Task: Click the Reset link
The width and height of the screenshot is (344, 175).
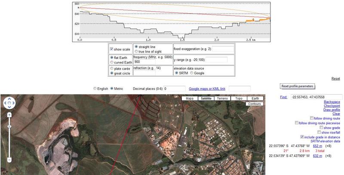Action: click(x=336, y=79)
